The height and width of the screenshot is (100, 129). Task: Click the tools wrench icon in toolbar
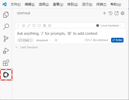(x=44, y=25)
